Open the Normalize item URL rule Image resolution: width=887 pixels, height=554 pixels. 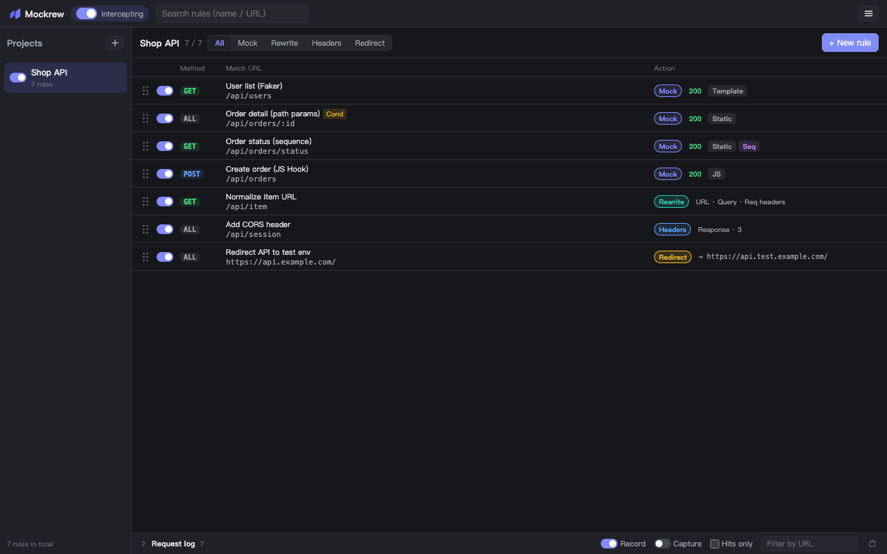[x=509, y=202]
